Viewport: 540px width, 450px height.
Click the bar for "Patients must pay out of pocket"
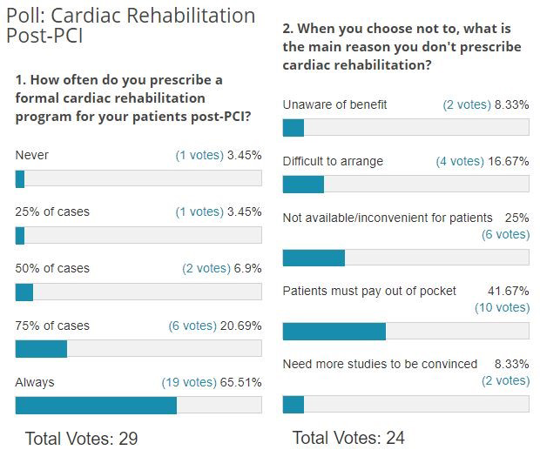(406, 332)
